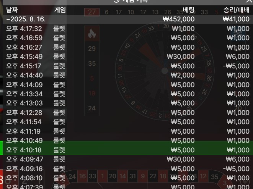The width and height of the screenshot is (253, 189).
Task: Click the 날짜 column header
Action: coord(12,10)
